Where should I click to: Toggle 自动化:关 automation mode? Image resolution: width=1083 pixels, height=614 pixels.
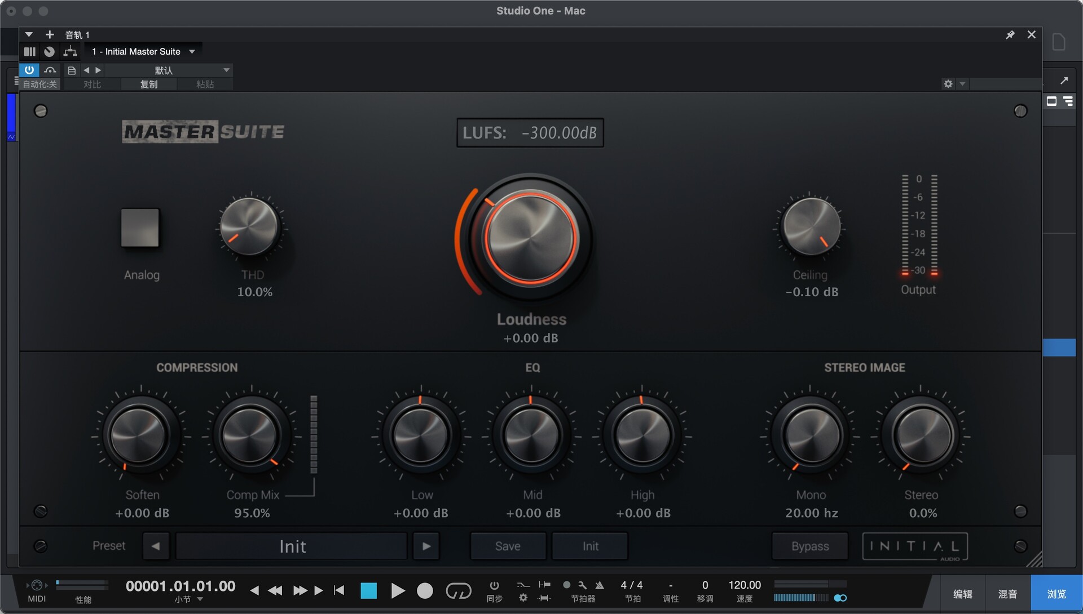[39, 84]
